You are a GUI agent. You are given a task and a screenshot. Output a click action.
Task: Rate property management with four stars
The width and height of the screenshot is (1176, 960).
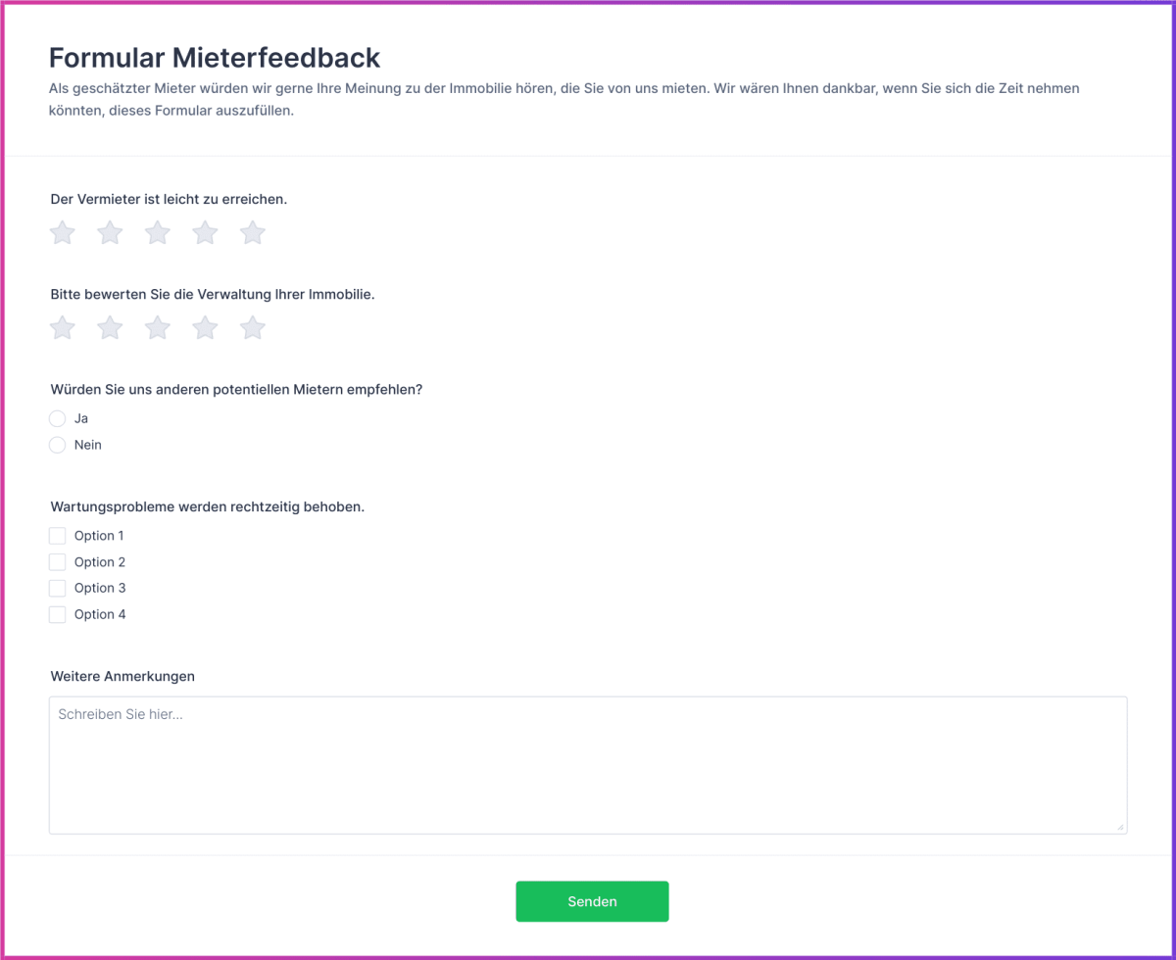[205, 328]
